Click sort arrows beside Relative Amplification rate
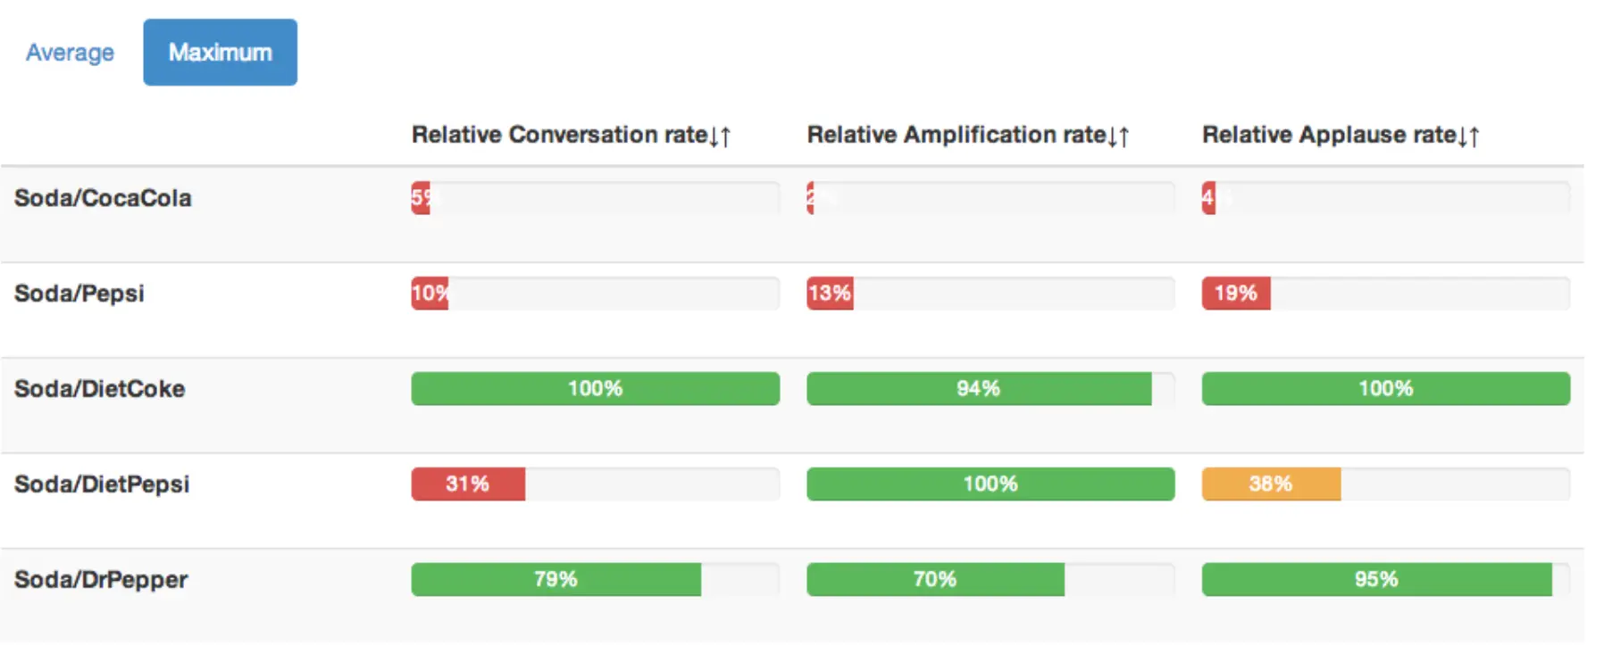The width and height of the screenshot is (1604, 662). [x=1118, y=136]
